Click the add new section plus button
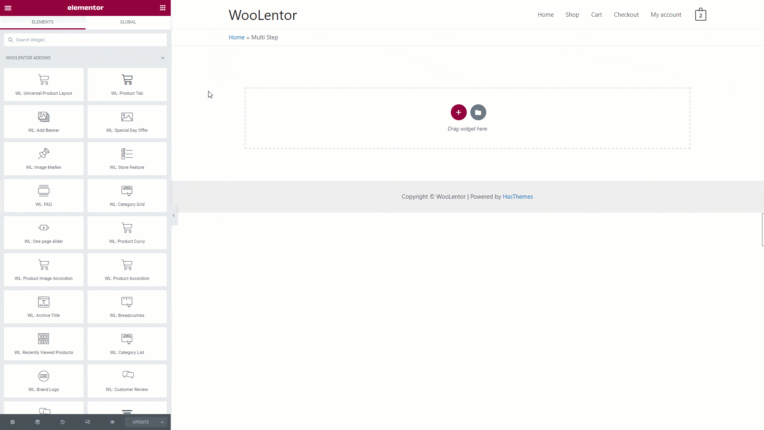The height and width of the screenshot is (430, 764). point(458,112)
